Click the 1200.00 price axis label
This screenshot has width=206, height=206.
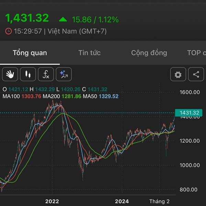pos(190,141)
